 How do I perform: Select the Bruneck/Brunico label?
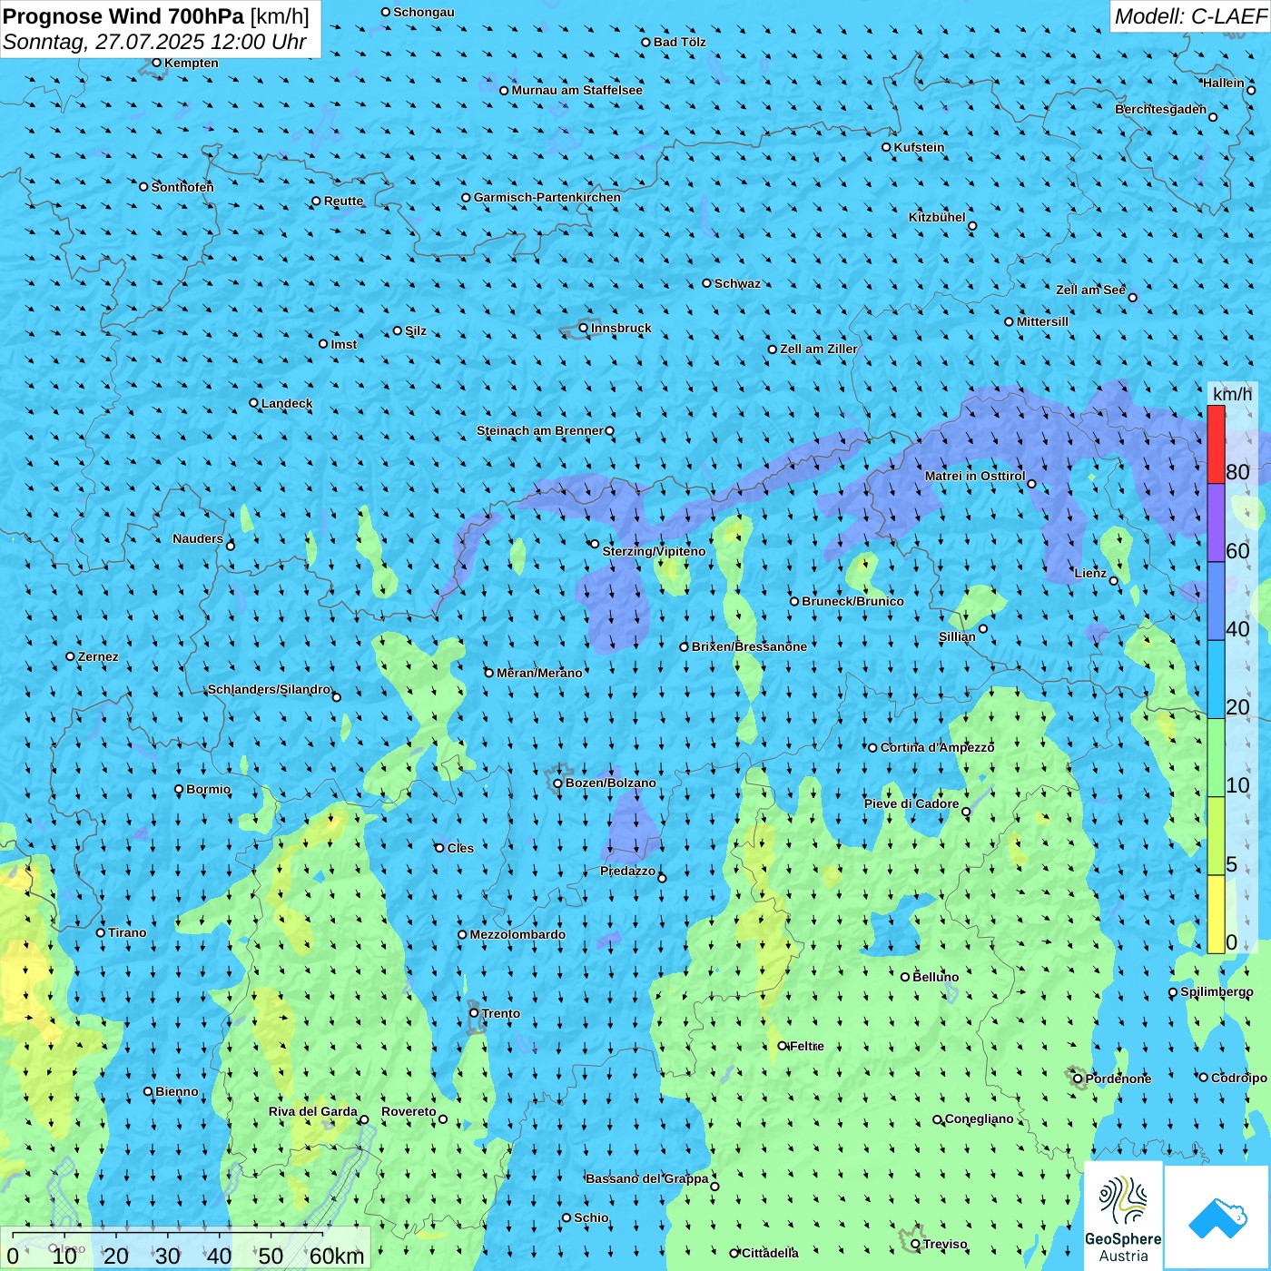(x=852, y=601)
